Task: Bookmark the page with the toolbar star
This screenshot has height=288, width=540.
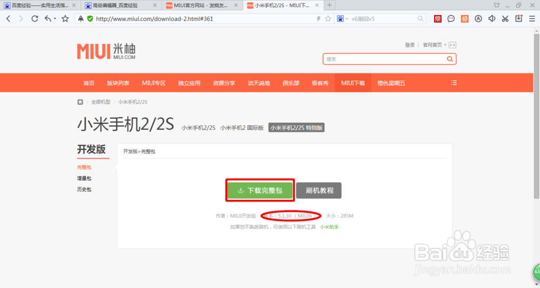Action: (65, 18)
